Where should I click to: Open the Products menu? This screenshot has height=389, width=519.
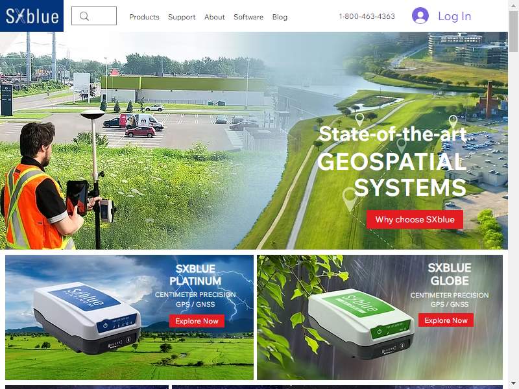point(144,17)
